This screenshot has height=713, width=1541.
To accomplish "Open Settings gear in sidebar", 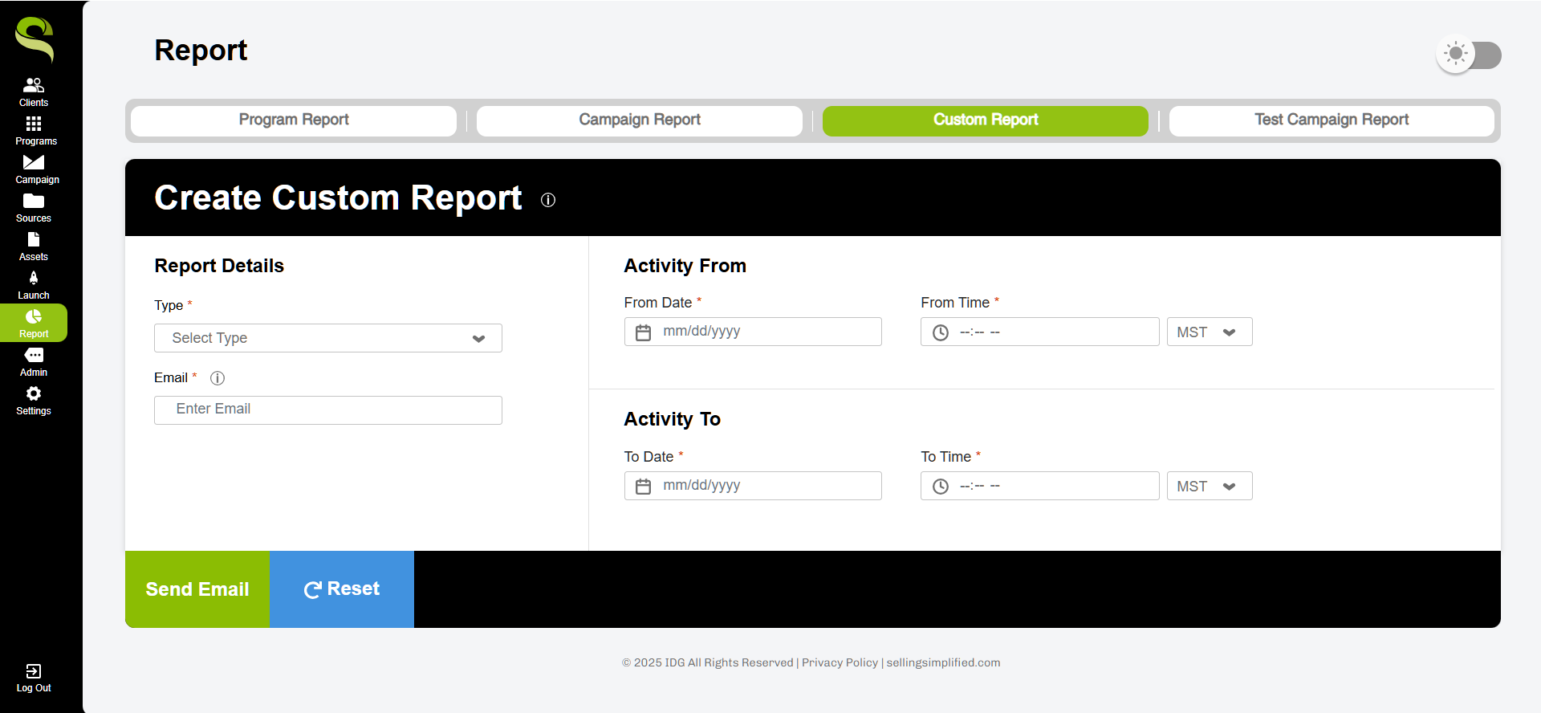I will click(x=34, y=393).
